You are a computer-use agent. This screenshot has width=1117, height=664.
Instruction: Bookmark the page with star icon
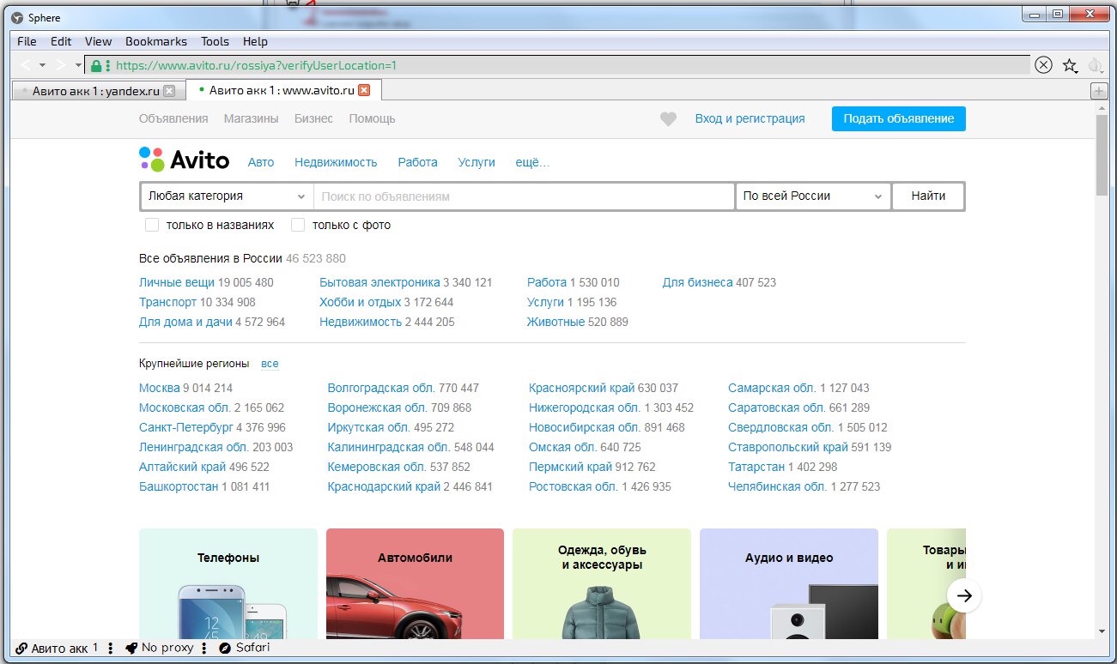(x=1070, y=65)
